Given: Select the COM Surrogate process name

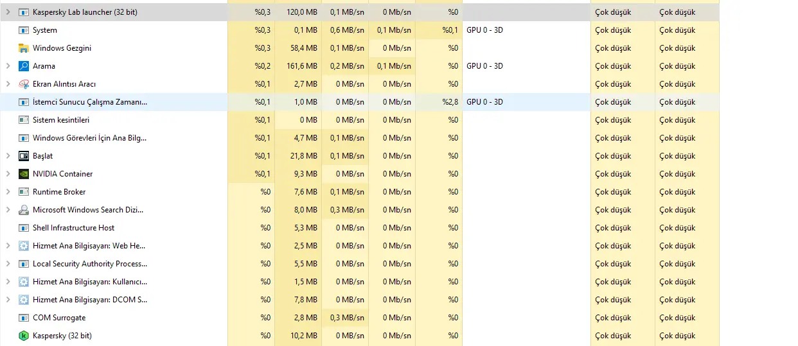Looking at the screenshot, I should tap(59, 318).
